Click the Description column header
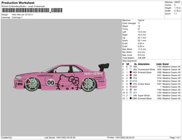Viewport: 182px width, 140px height. point(144,64)
